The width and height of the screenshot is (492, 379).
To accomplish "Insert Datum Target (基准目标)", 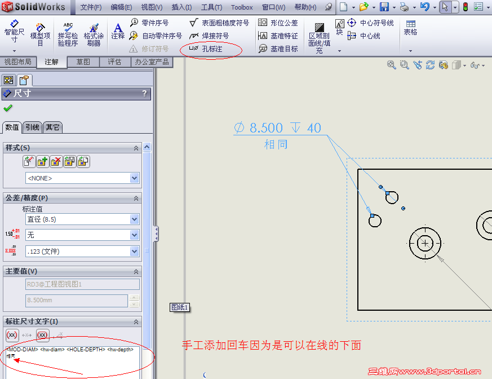I will coord(278,49).
